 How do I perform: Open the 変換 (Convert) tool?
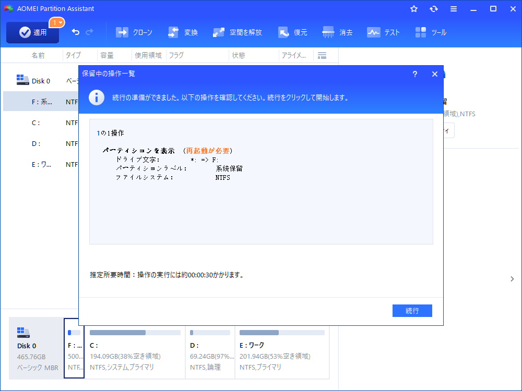tap(183, 32)
